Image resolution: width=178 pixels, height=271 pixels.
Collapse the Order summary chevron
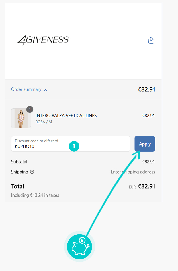46,90
